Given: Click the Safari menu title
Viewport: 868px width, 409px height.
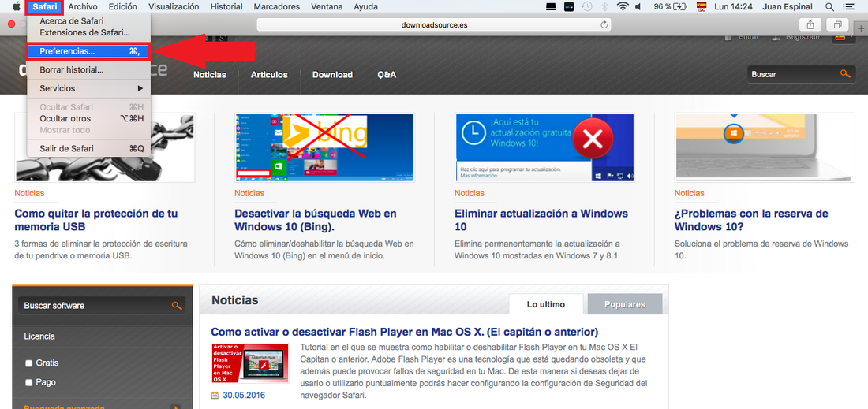Looking at the screenshot, I should click(45, 6).
